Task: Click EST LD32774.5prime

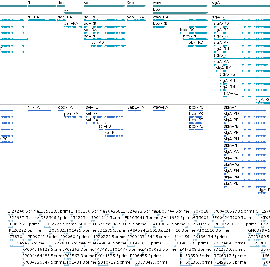Action: click(x=60, y=224)
